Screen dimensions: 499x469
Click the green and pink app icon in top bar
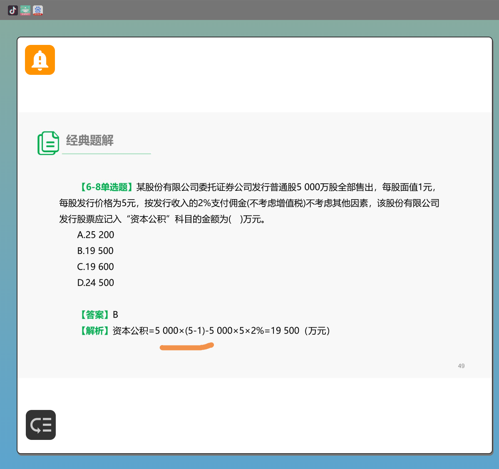25,10
